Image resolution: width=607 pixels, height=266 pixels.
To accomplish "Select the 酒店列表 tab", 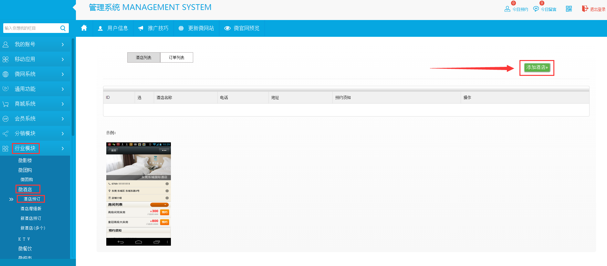I will point(143,57).
